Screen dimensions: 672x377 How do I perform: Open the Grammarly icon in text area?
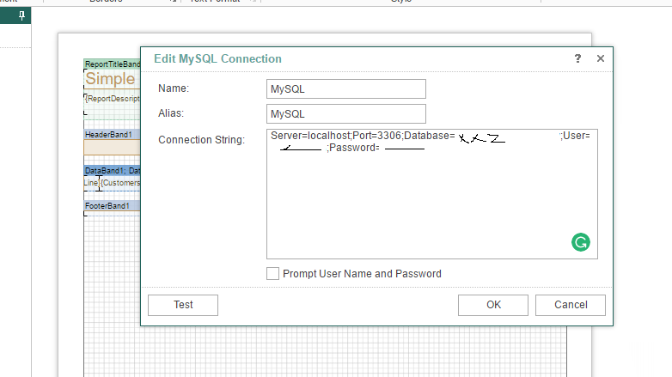581,242
